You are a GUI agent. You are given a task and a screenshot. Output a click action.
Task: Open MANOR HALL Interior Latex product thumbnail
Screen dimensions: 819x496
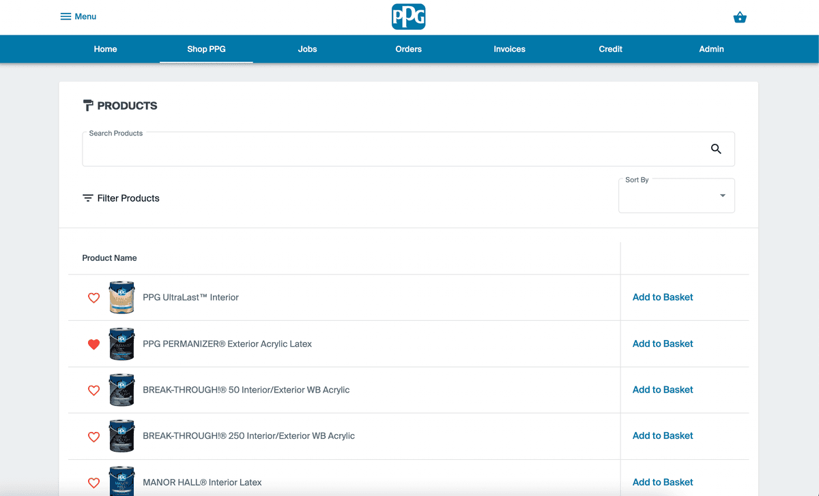pos(121,481)
